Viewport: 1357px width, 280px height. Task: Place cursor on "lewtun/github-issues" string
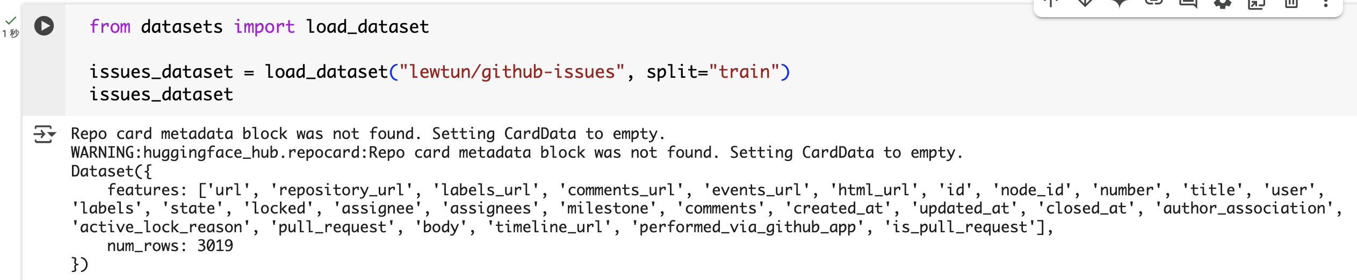tap(512, 72)
